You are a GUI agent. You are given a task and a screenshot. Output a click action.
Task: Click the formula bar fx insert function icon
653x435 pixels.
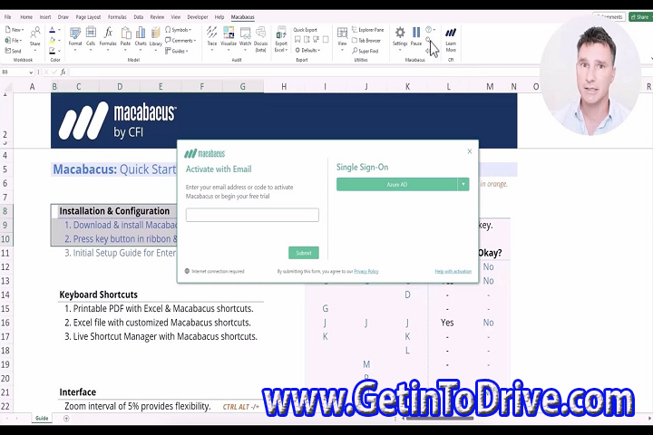(63, 72)
